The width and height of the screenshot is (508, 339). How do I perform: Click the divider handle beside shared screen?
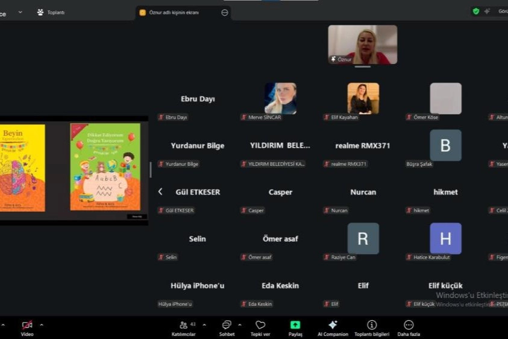(150, 170)
